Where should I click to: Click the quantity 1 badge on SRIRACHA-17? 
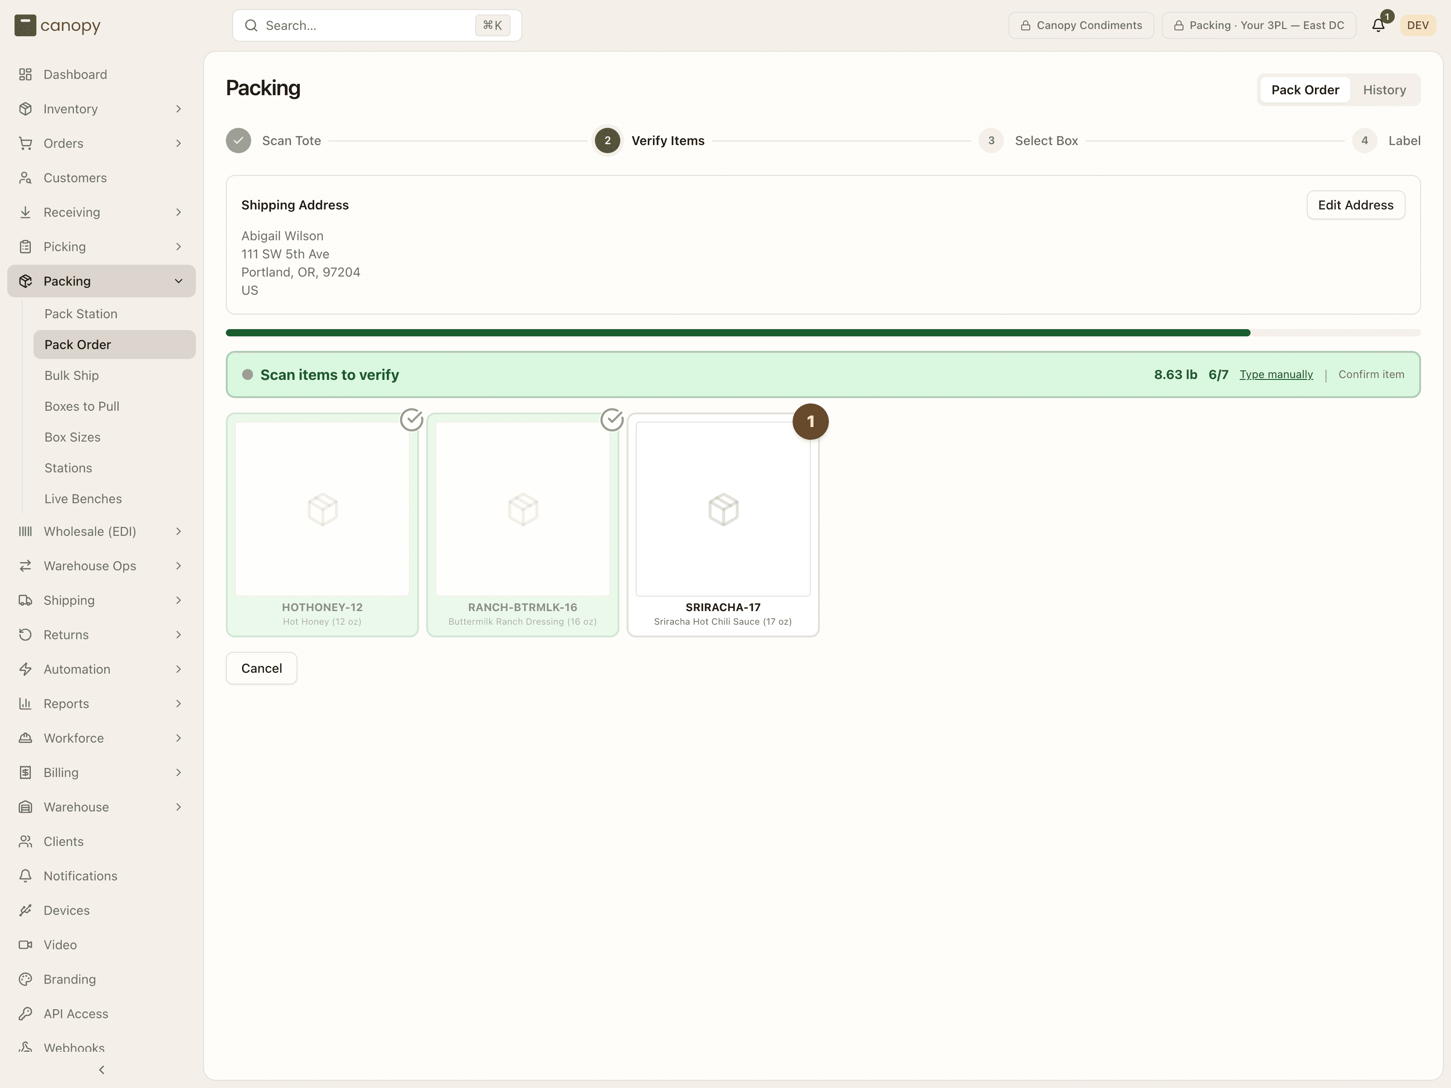coord(810,422)
